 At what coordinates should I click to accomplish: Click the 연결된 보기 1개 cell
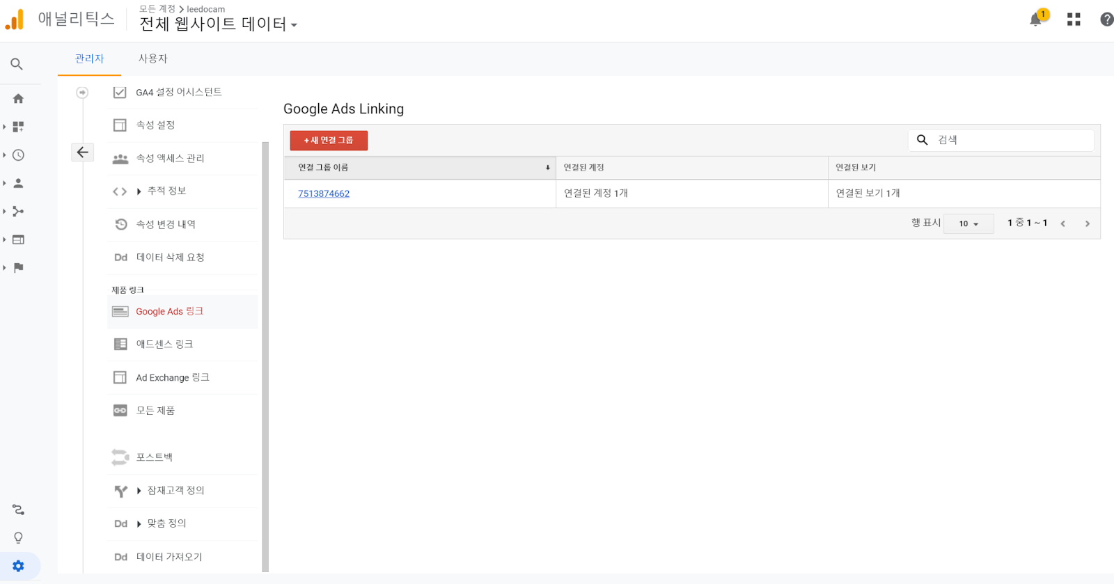coord(964,194)
